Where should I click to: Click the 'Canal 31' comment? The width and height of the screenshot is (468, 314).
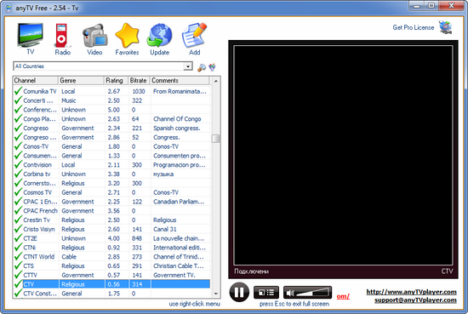coord(165,229)
